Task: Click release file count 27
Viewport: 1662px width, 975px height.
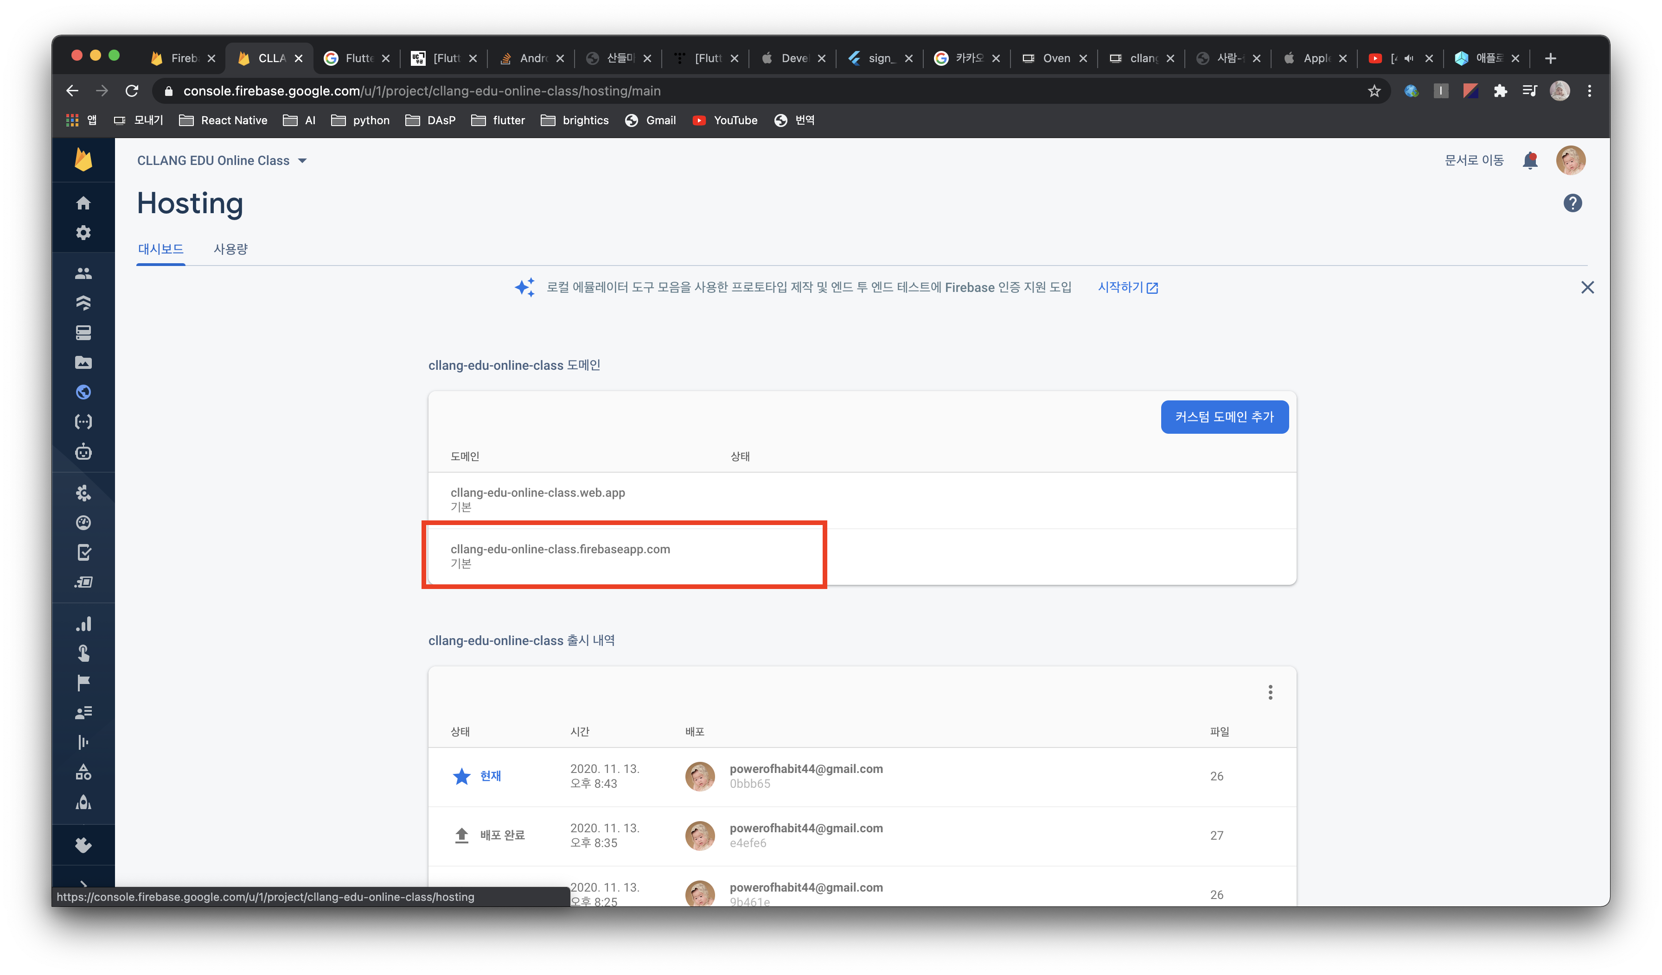Action: point(1216,835)
